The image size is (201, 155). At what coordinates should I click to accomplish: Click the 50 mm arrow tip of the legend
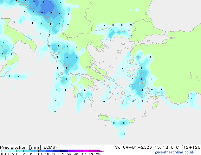[x=101, y=151]
